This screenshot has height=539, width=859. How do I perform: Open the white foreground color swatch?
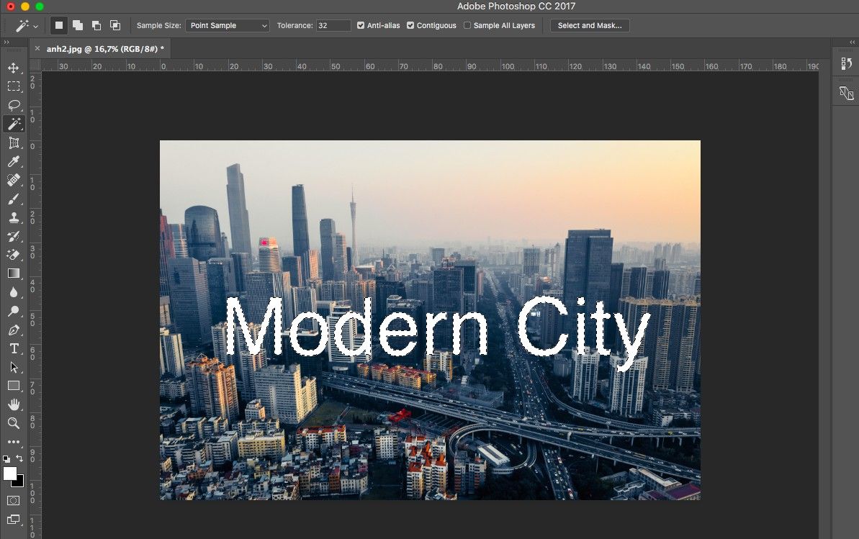pyautogui.click(x=9, y=474)
